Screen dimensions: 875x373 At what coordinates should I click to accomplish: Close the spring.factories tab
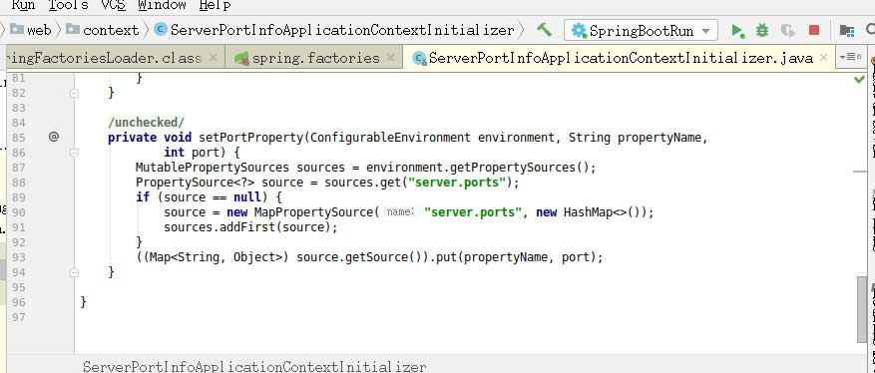[x=390, y=58]
